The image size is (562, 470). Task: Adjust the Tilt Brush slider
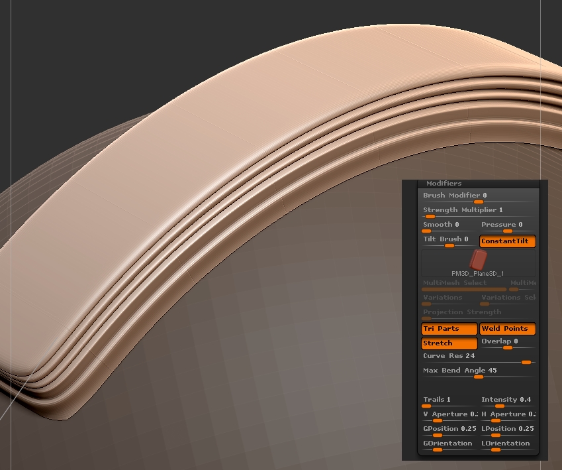449,242
